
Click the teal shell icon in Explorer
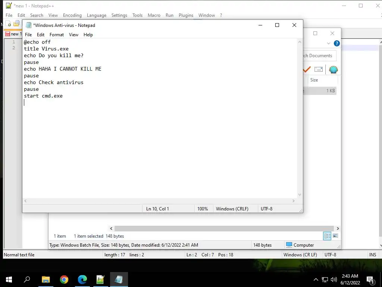click(333, 70)
